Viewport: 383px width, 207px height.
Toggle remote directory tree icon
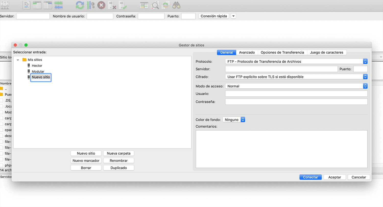point(48,5)
